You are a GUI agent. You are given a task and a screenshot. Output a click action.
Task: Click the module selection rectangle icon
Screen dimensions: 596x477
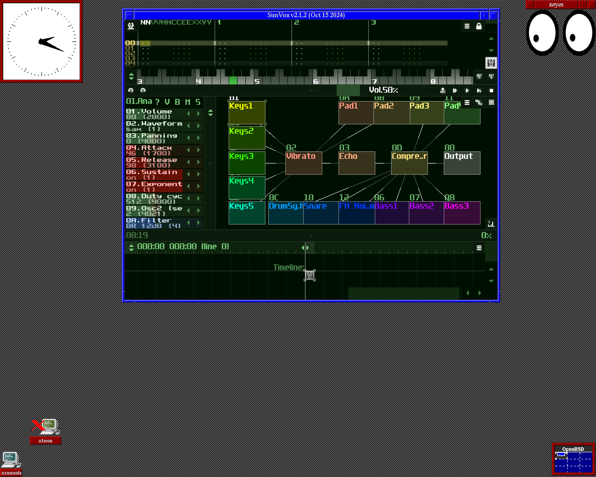click(x=491, y=102)
